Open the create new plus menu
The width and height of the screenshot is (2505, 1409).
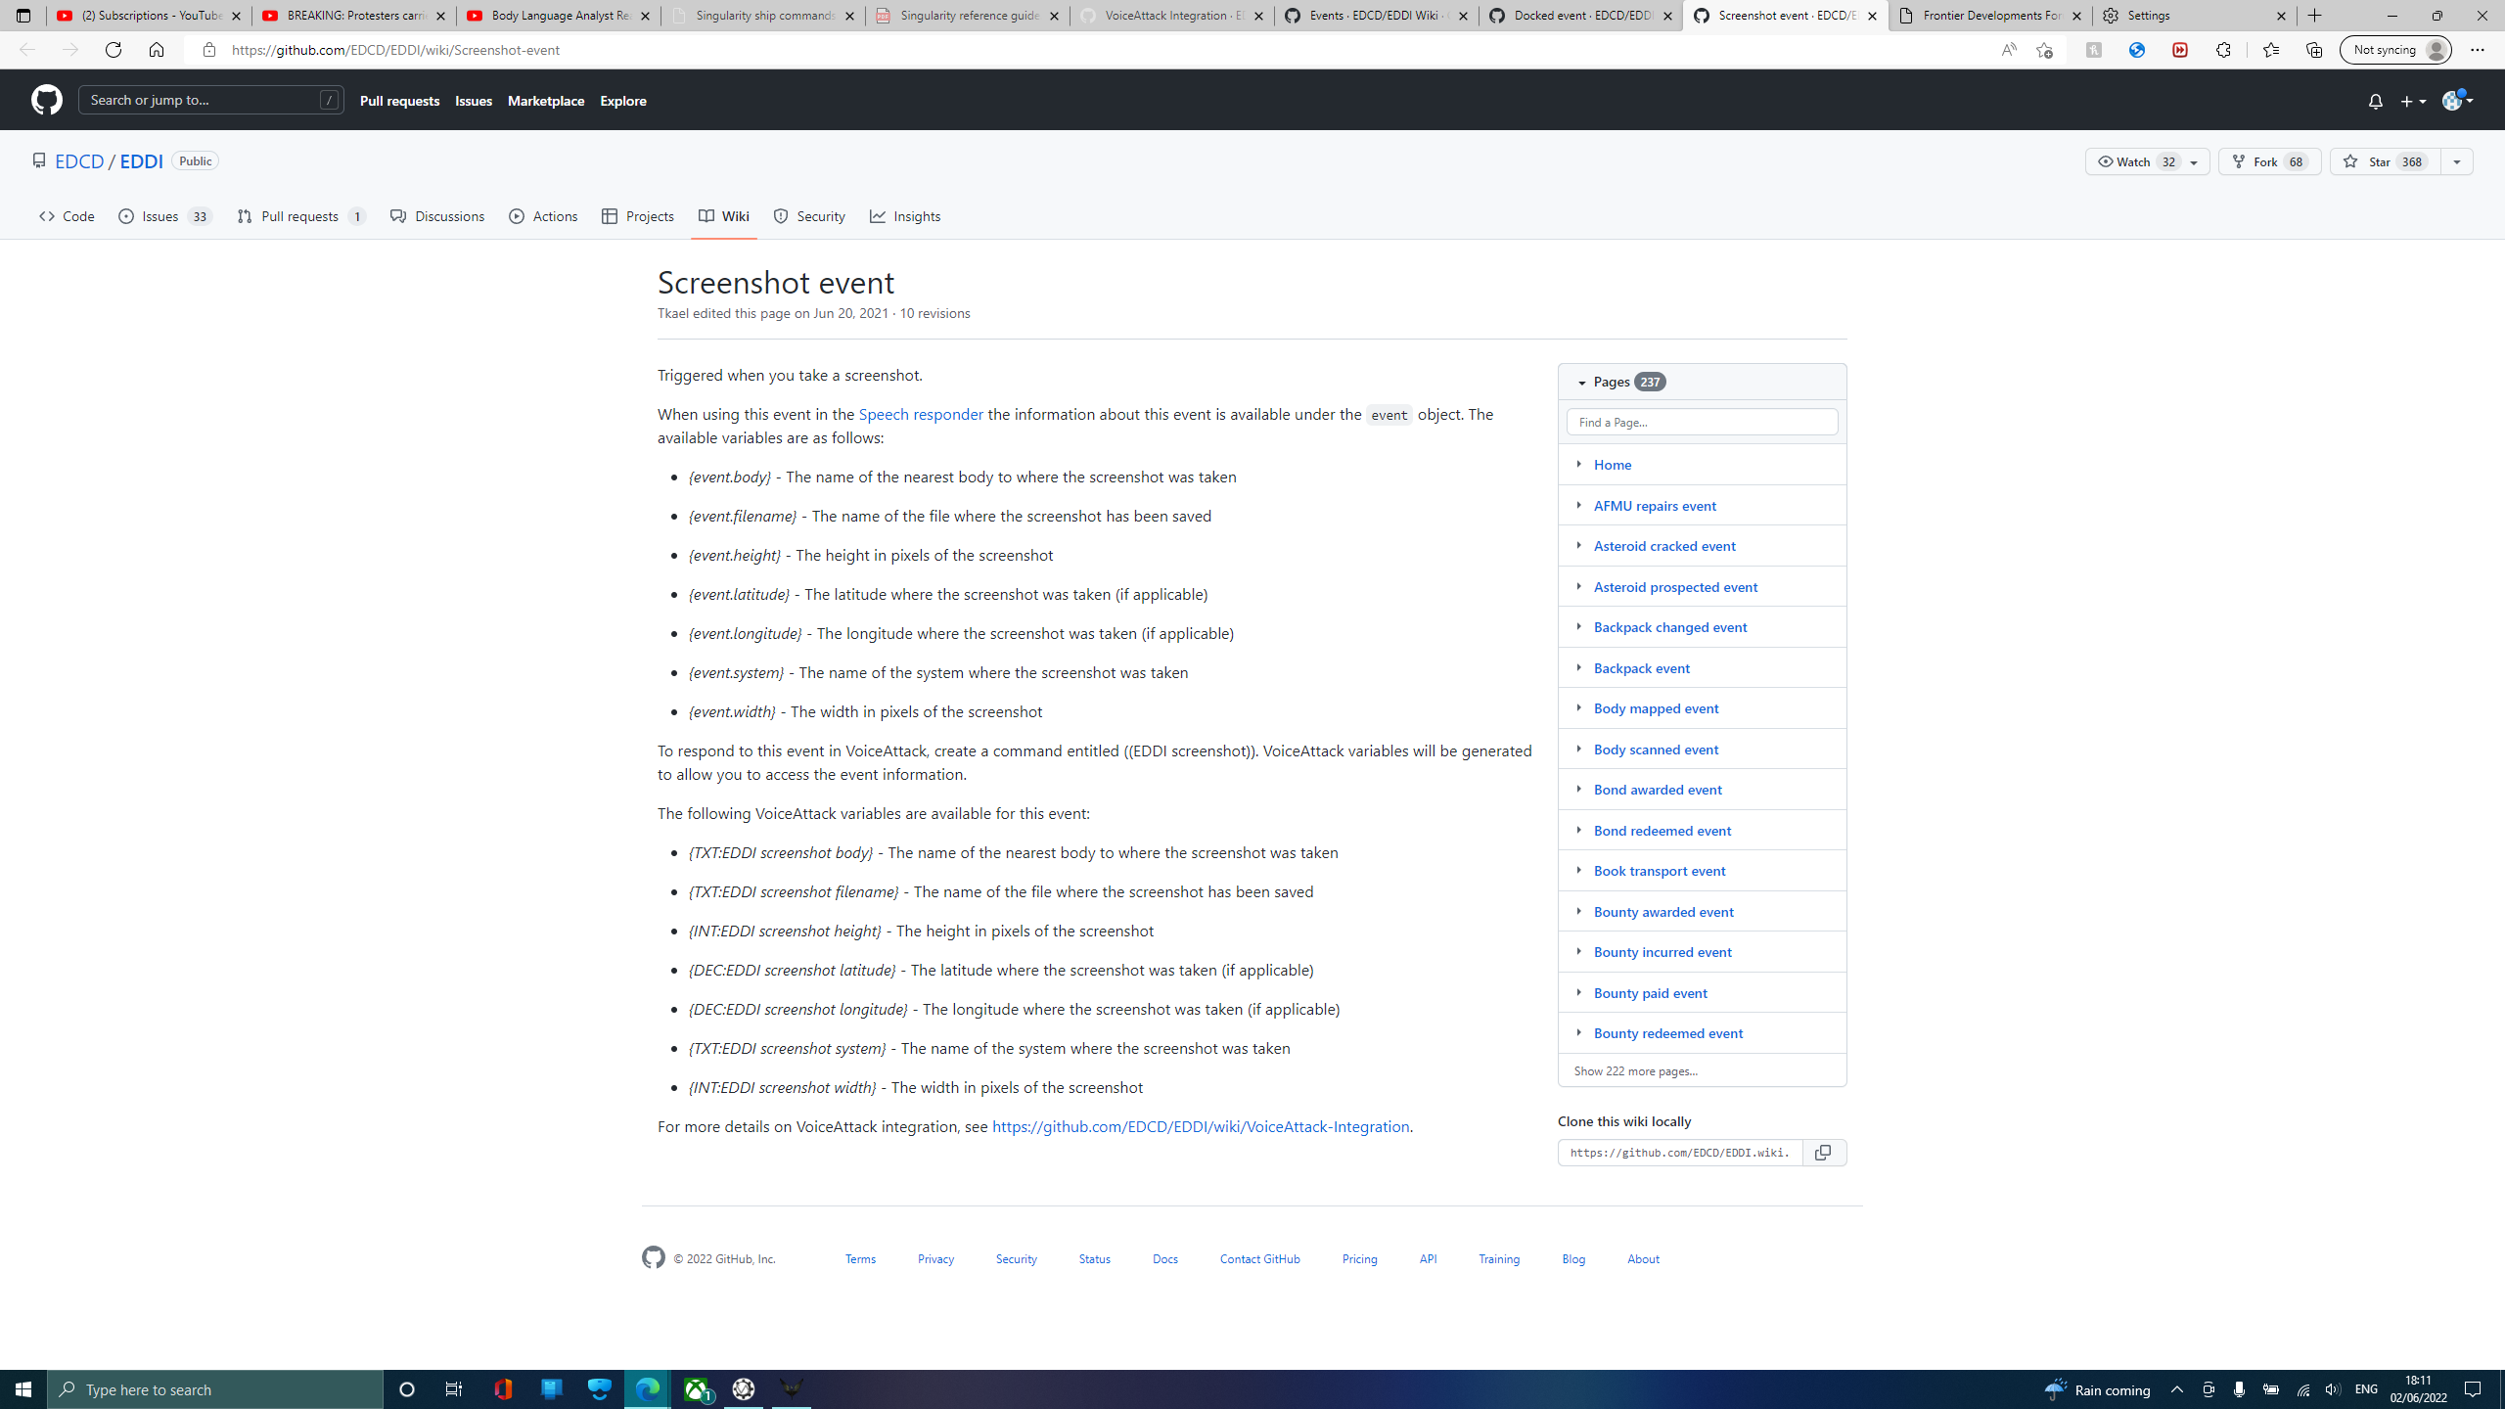coord(2413,101)
